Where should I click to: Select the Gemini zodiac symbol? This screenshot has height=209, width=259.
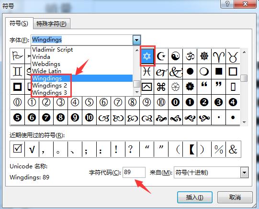pyautogui.click(x=17, y=72)
